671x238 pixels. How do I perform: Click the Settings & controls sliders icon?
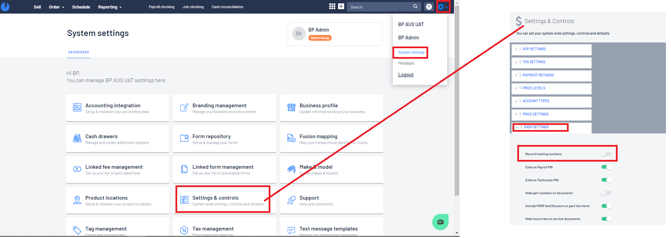[184, 200]
